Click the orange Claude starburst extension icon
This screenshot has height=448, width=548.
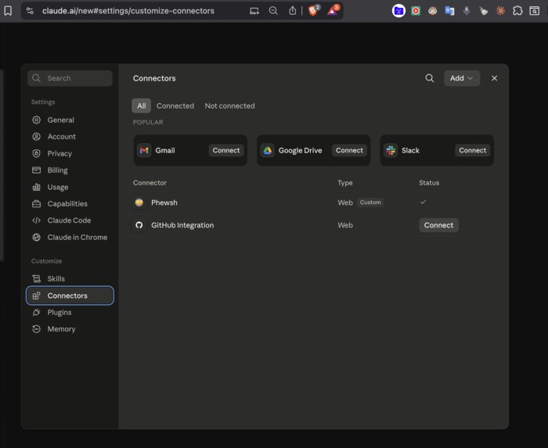pyautogui.click(x=500, y=11)
